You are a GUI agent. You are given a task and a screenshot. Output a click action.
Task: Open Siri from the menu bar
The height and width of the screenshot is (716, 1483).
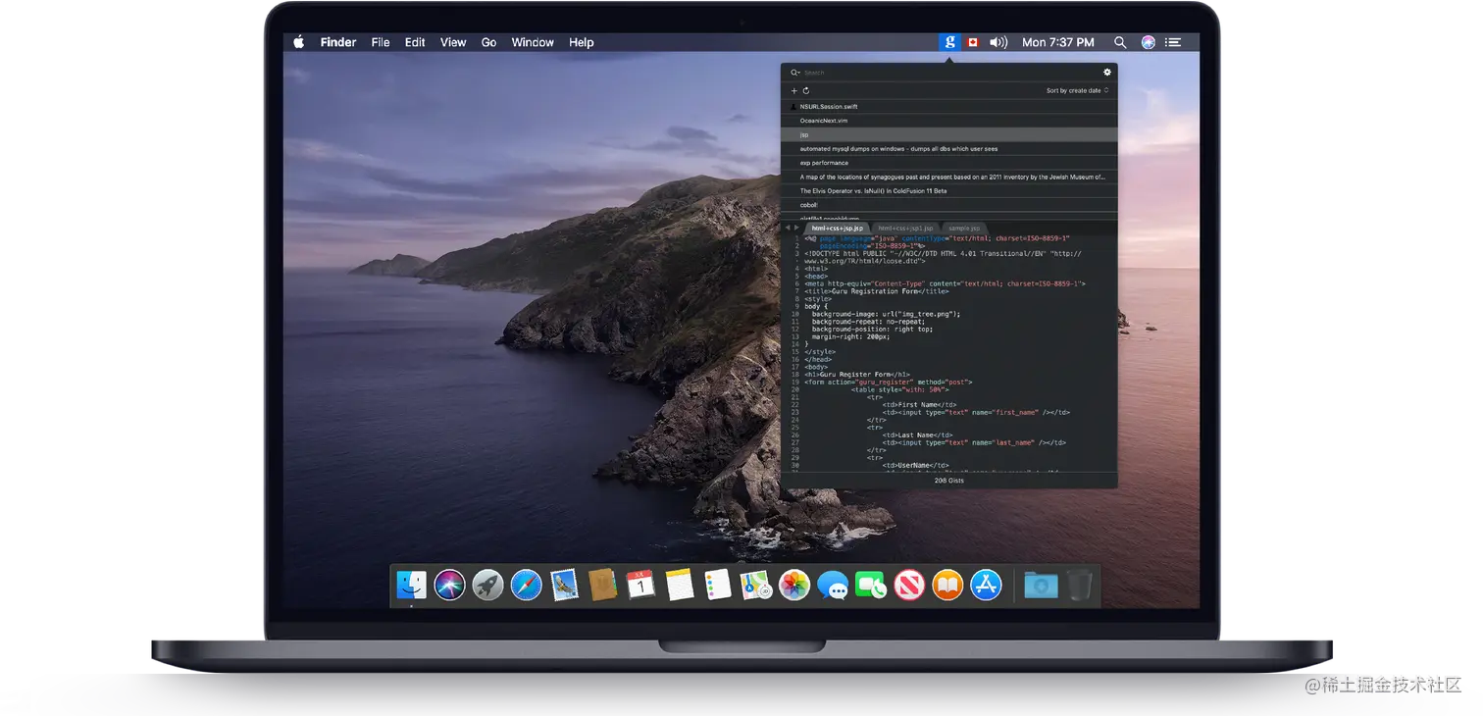coord(1149,42)
